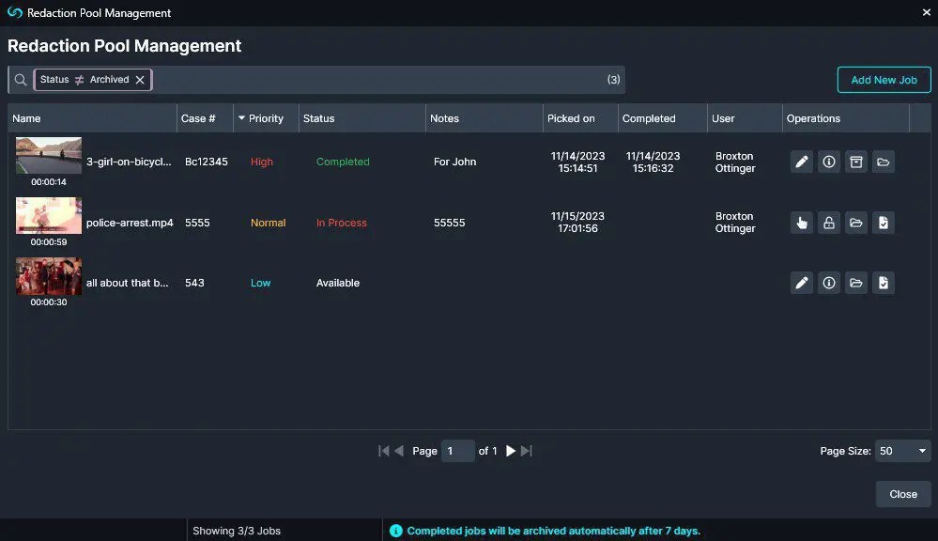This screenshot has width=938, height=541.
Task: Open the completed 3-girl-on-bicycle job
Action: pos(884,162)
